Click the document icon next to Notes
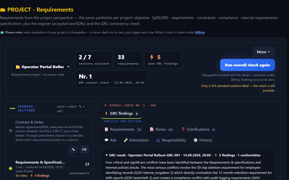This screenshot has width=289, height=180. click(x=151, y=129)
